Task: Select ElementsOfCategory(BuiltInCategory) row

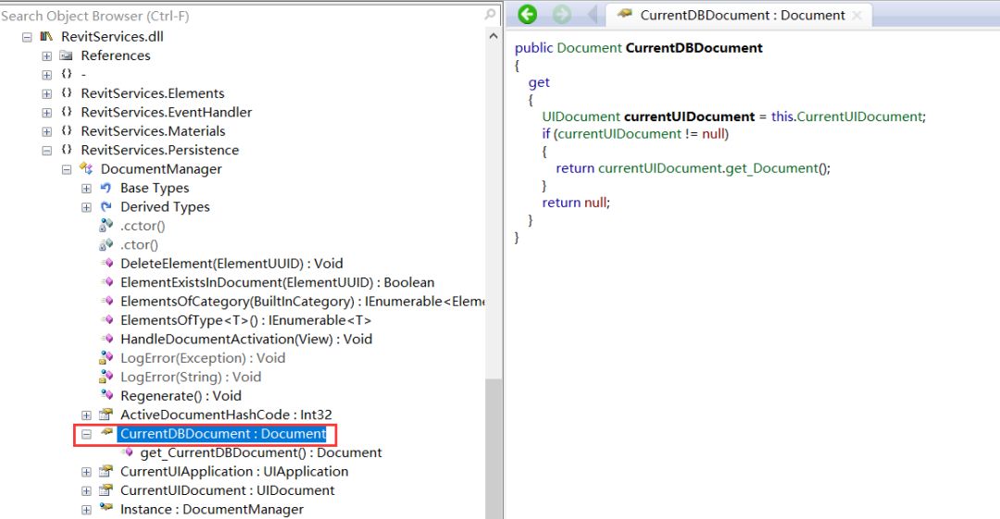Action: tap(302, 301)
